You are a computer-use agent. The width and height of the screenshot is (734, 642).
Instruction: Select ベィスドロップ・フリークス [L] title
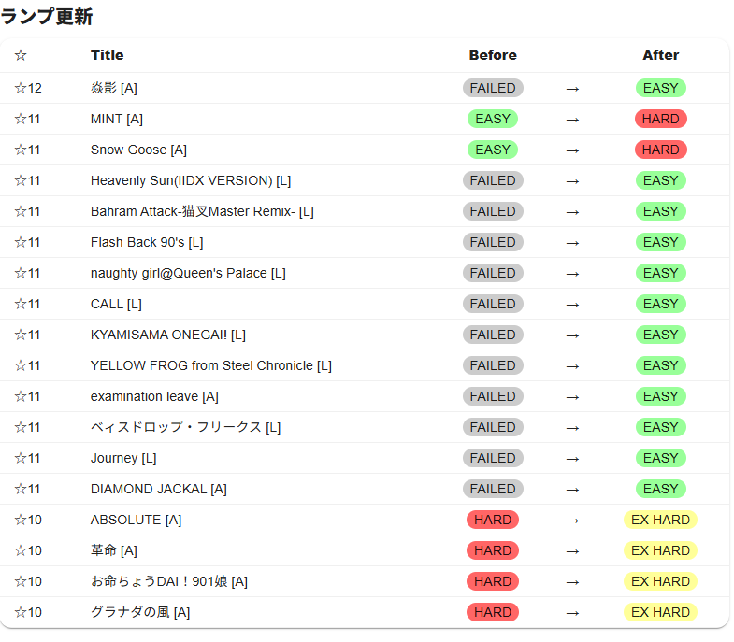point(185,427)
